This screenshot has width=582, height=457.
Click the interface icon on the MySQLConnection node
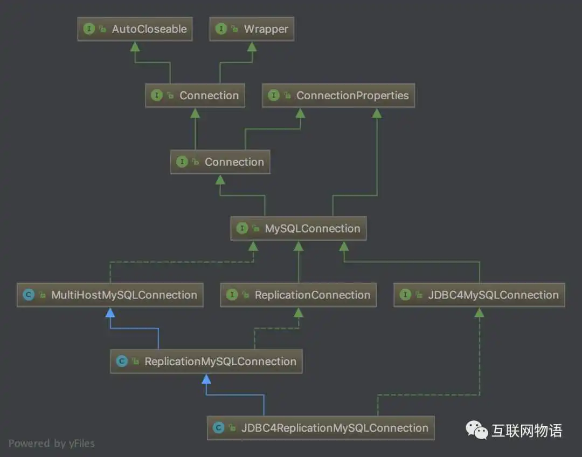point(242,228)
